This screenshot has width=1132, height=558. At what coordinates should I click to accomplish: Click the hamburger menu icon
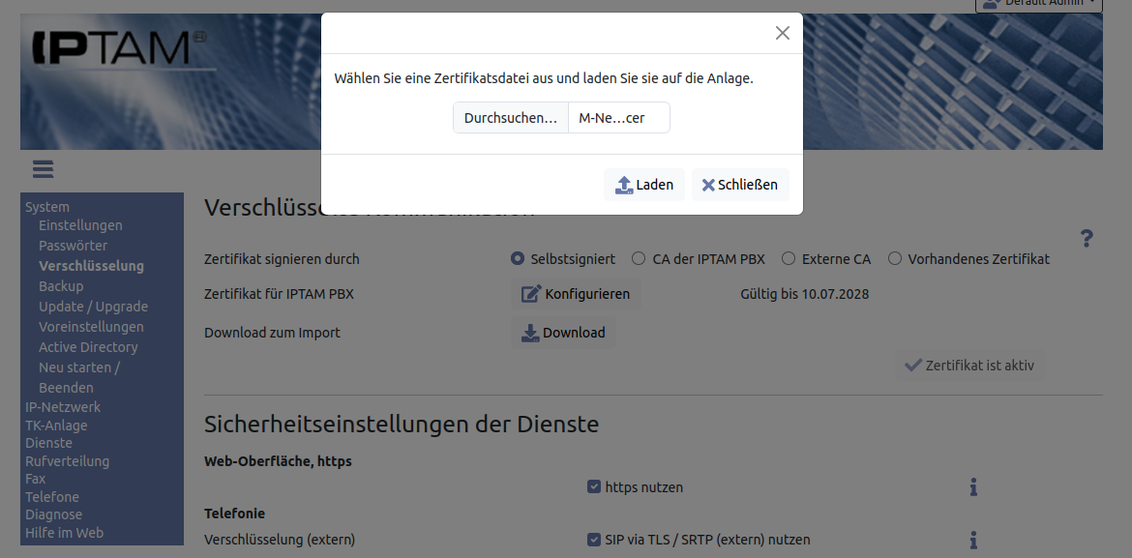pyautogui.click(x=43, y=169)
